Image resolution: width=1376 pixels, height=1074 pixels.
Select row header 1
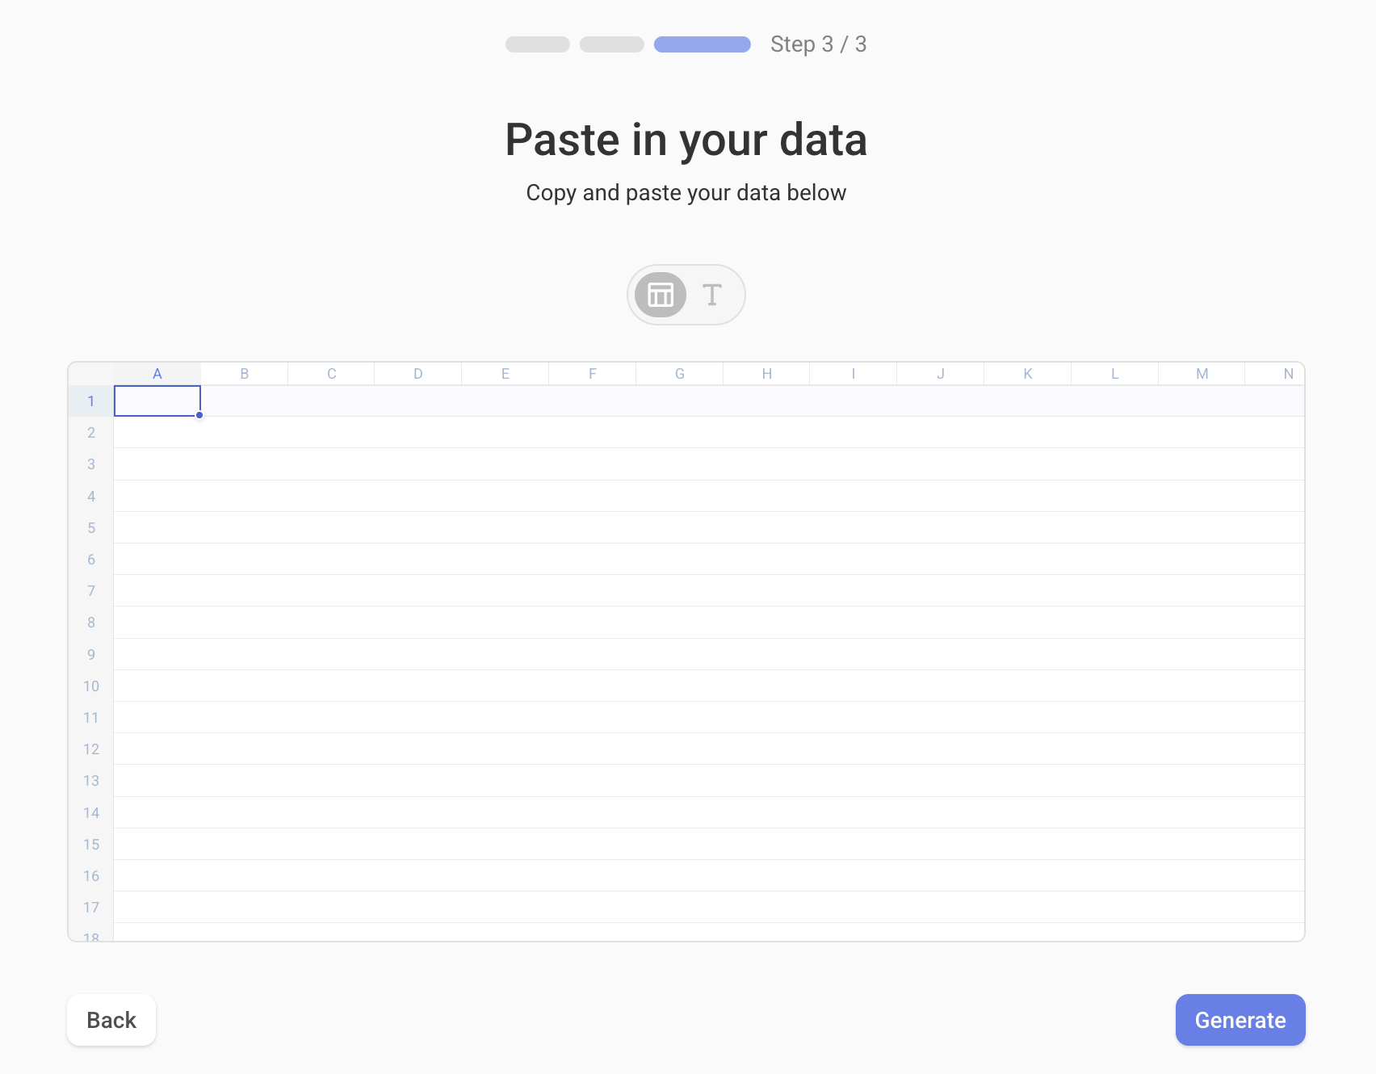tap(90, 401)
